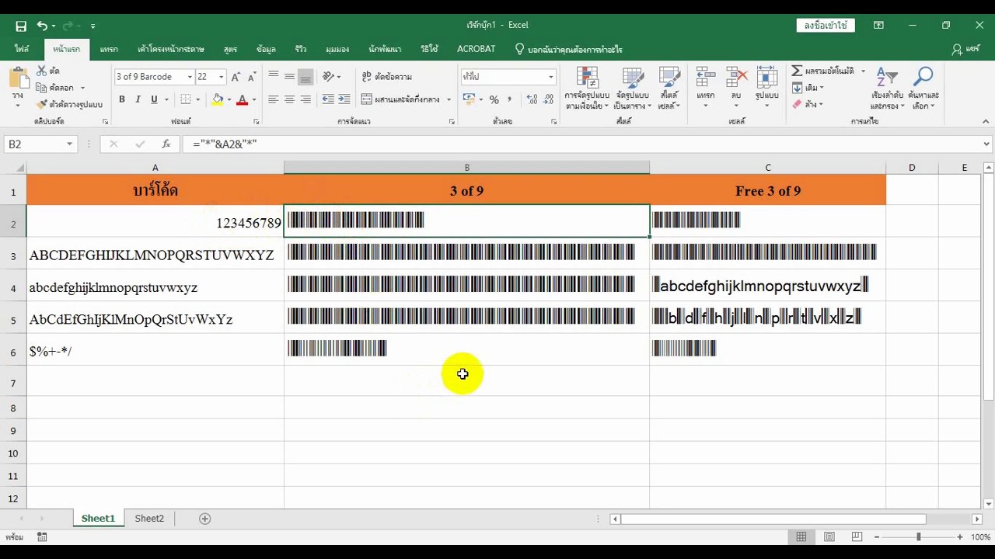This screenshot has height=559, width=995.
Task: Click Decrease Decimal icon
Action: coord(549,99)
